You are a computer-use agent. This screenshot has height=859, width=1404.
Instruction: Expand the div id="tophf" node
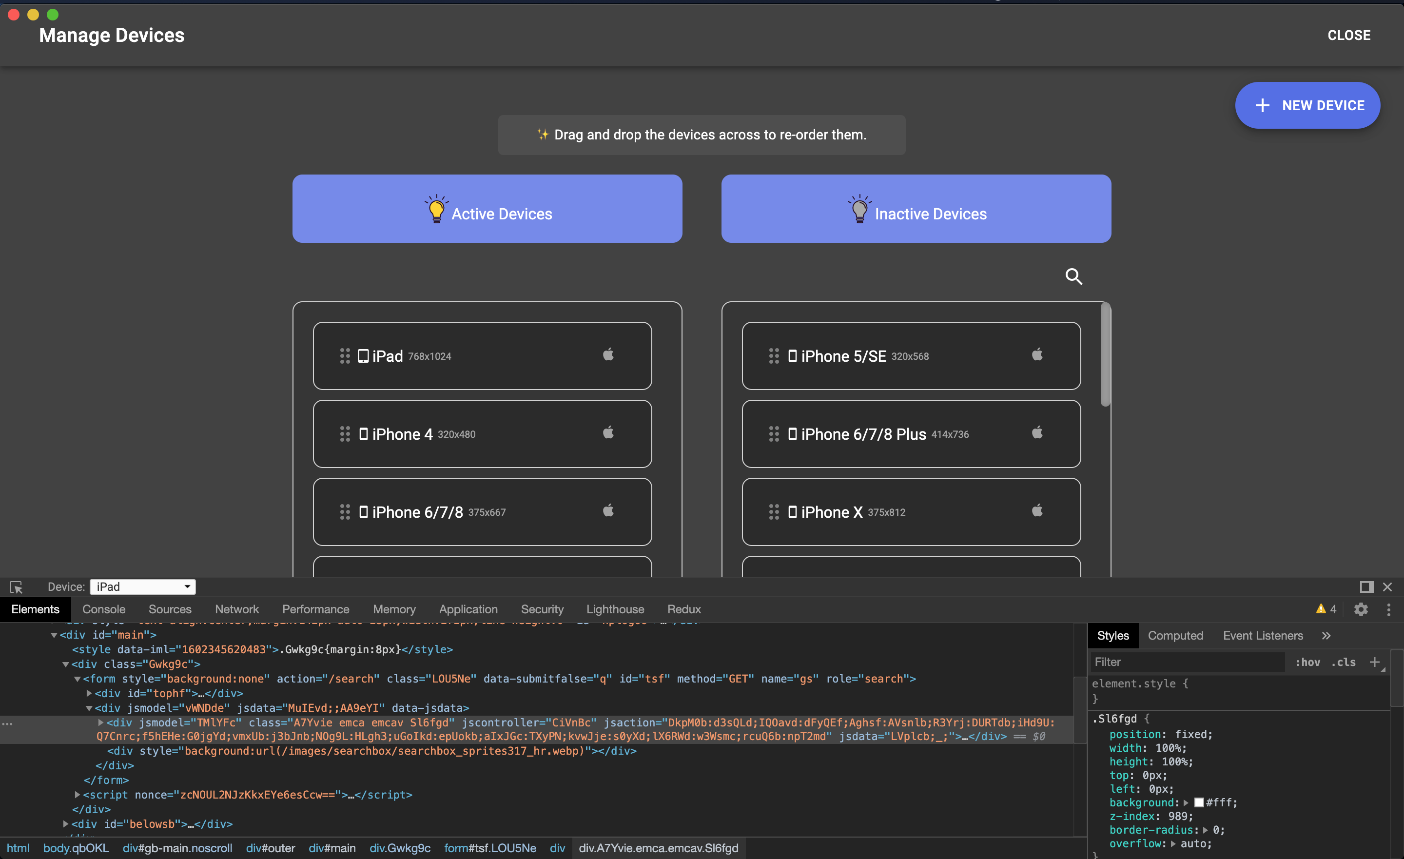[x=89, y=693]
